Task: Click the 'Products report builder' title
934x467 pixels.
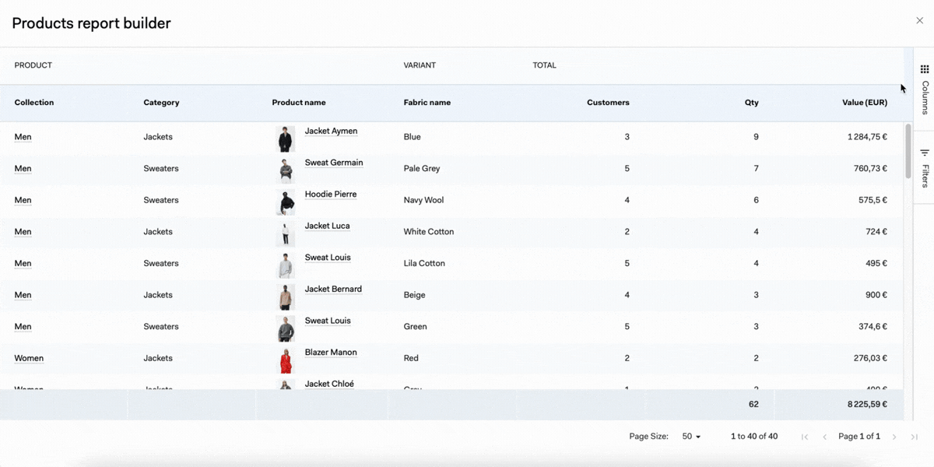Action: tap(91, 23)
